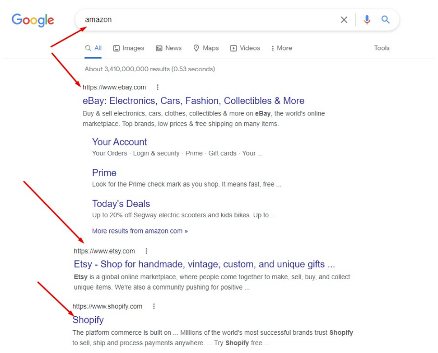Click the More results from amazon.com link
The image size is (438, 353).
point(139,231)
